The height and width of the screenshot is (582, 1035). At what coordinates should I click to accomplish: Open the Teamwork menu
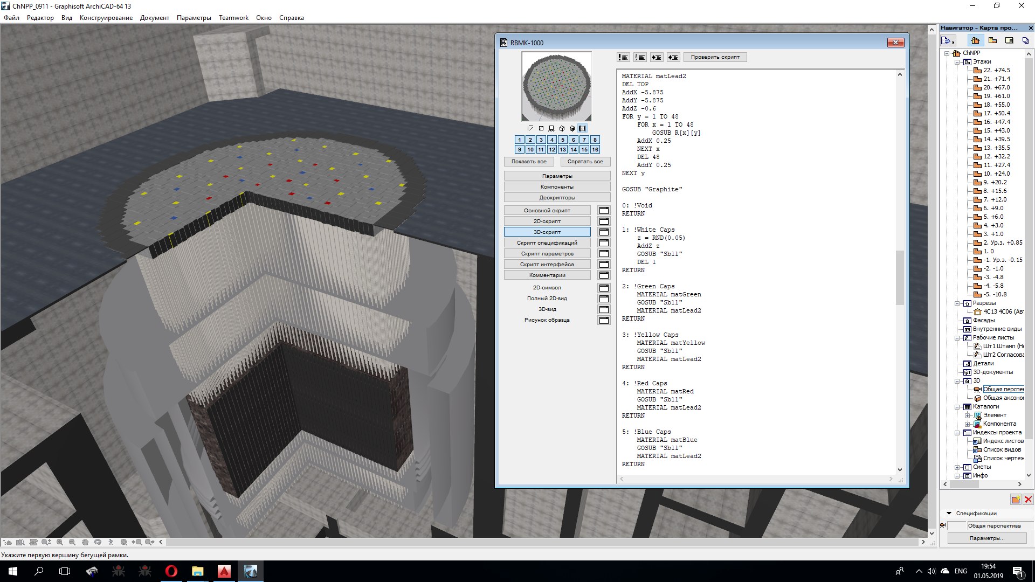(x=233, y=18)
